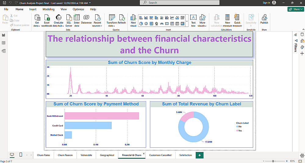Open the Optimize ribbon tab
305x163 pixels.
78,9
